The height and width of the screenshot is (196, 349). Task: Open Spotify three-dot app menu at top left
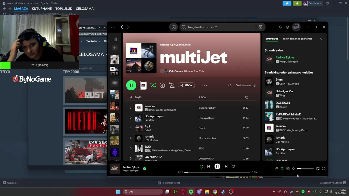pyautogui.click(x=113, y=27)
